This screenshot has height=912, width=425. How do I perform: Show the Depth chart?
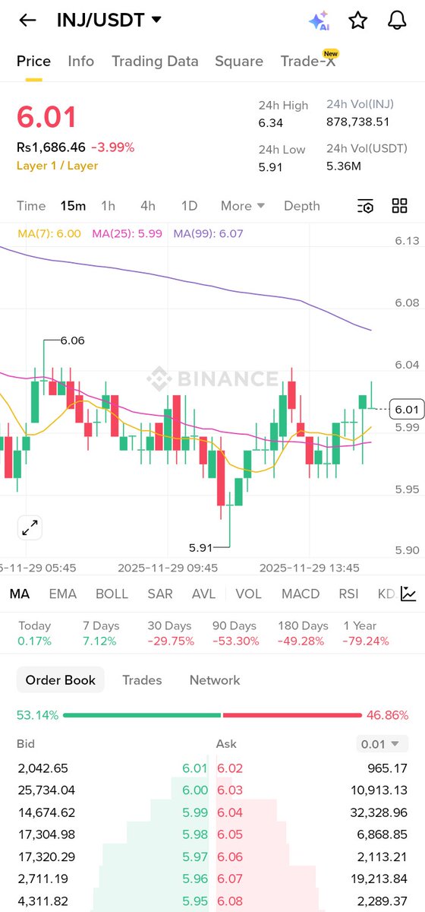tap(302, 206)
